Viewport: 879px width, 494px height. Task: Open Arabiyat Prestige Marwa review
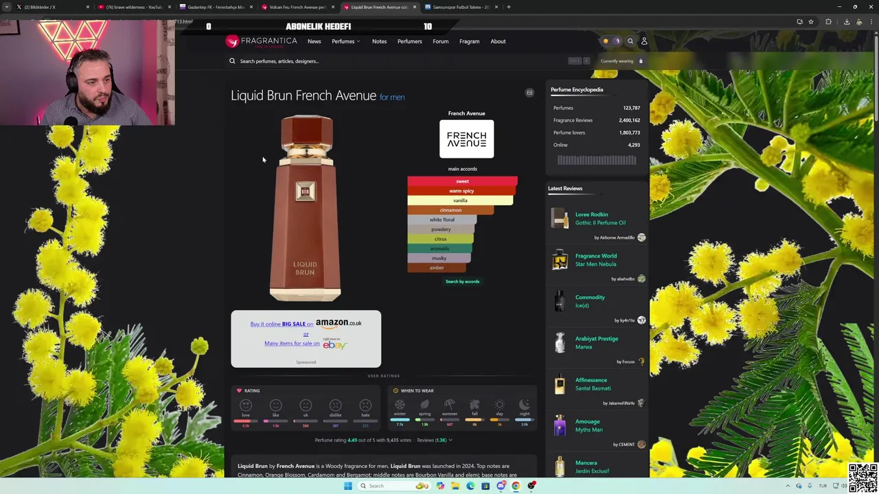(x=597, y=342)
